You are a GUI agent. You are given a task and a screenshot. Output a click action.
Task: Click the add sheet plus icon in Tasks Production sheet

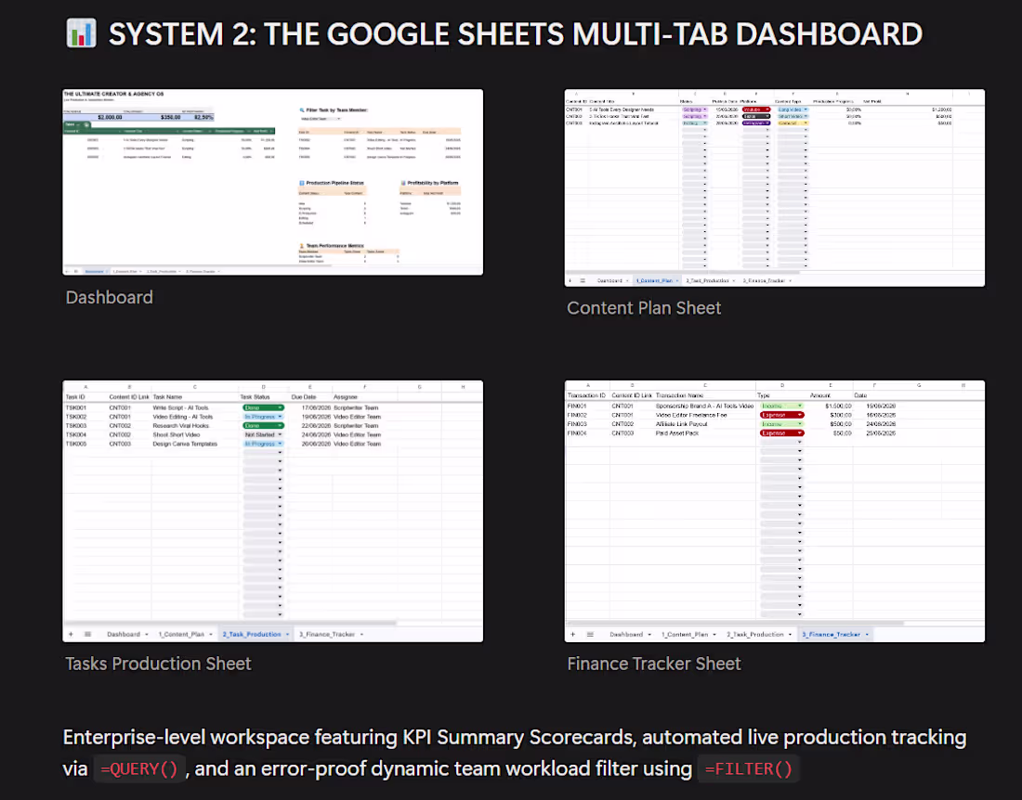pyautogui.click(x=71, y=634)
